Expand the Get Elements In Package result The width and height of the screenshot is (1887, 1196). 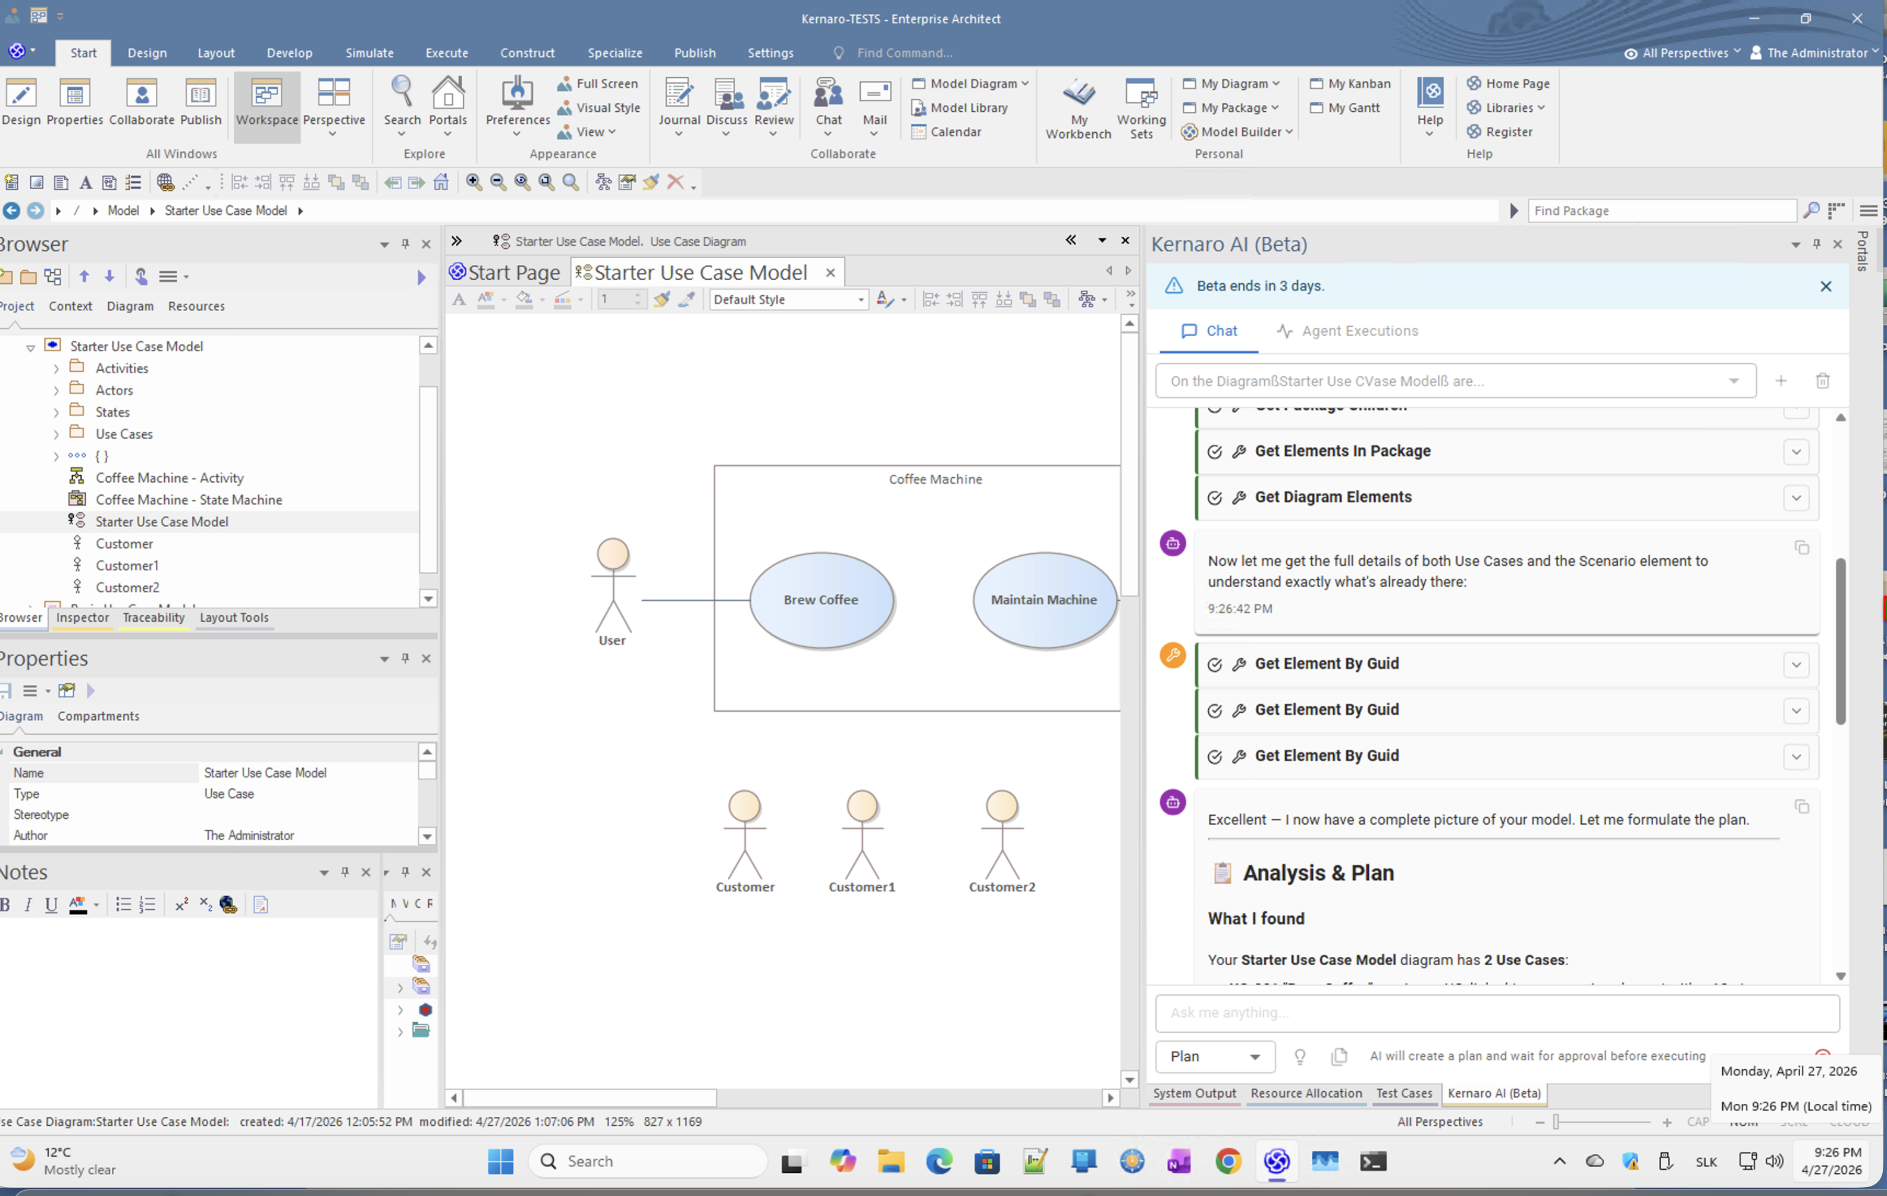coord(1796,452)
